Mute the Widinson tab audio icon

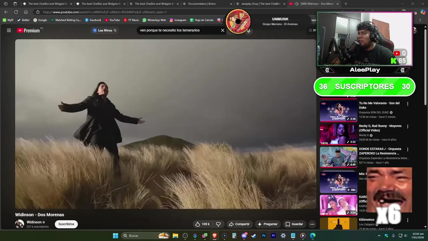(x=297, y=4)
